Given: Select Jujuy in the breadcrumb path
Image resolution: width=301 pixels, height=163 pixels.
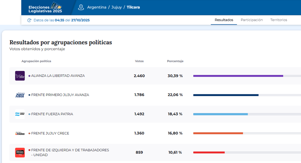Looking at the screenshot, I should coord(116,7).
